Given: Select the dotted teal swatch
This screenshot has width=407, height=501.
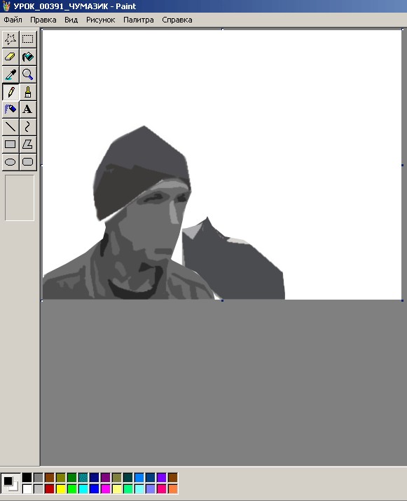Looking at the screenshot, I should (x=83, y=478).
